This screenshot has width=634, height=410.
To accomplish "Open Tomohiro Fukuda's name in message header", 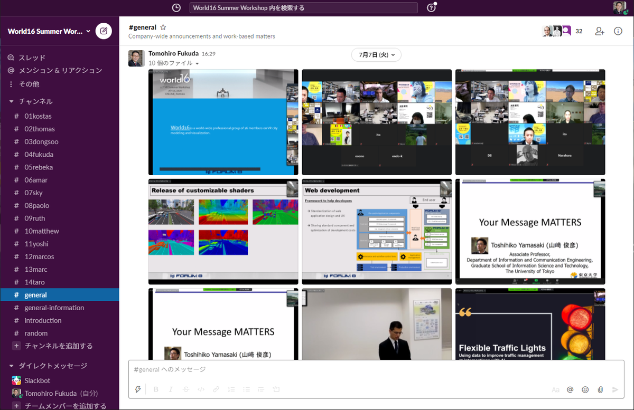I will [x=174, y=53].
